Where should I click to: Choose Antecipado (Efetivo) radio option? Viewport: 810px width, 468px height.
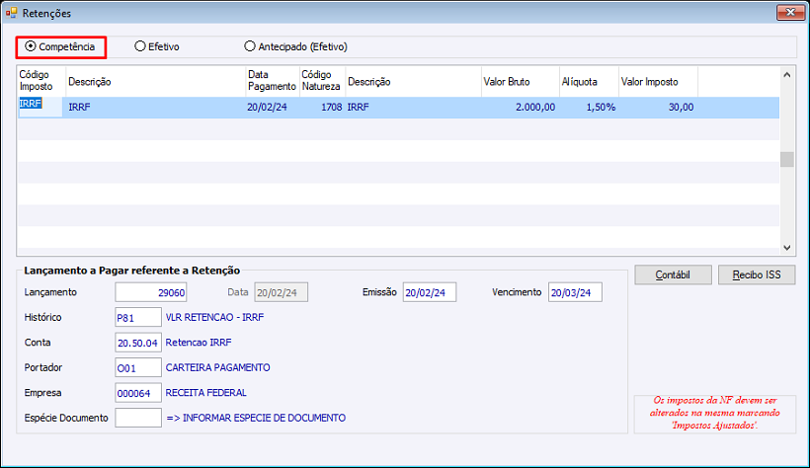tap(295, 46)
